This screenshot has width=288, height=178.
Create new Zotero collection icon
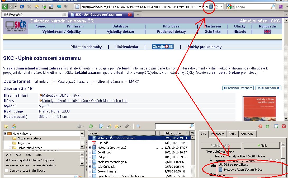pyautogui.click(x=6, y=127)
